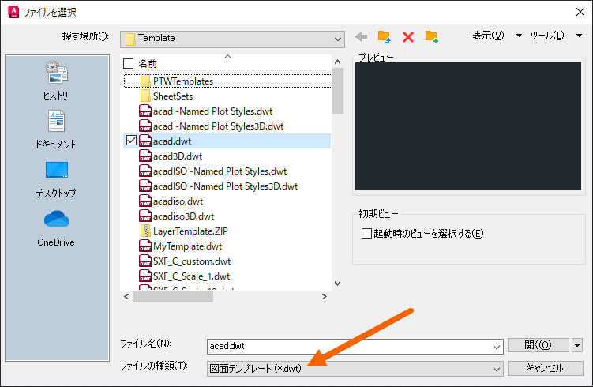The width and height of the screenshot is (593, 387).
Task: Click the Back arrow navigation icon
Action: (x=362, y=36)
